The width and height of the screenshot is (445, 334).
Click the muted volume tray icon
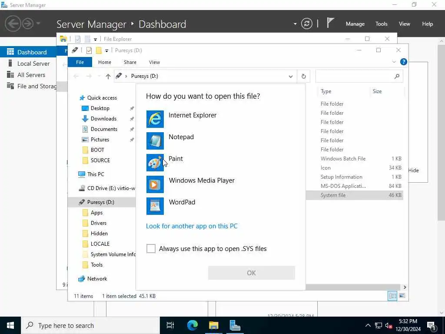[388, 325]
